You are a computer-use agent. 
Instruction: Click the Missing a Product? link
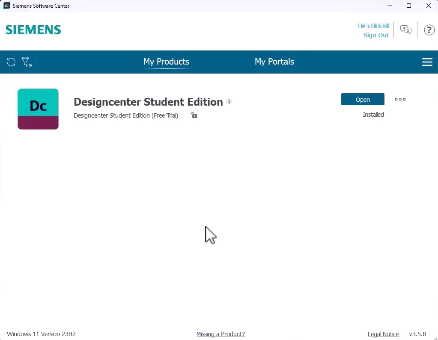pyautogui.click(x=220, y=334)
